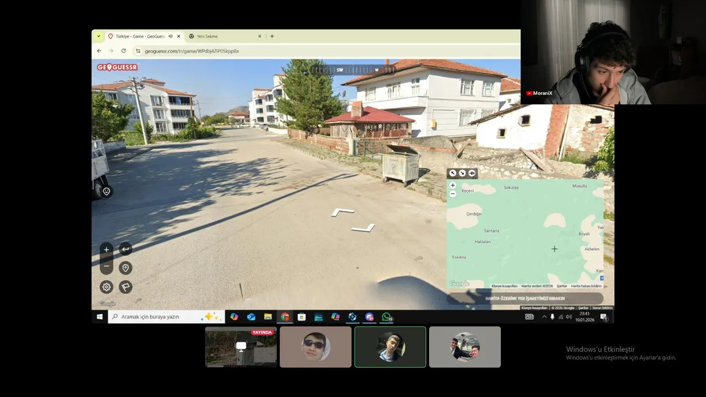Show hidden system tray icons
Viewport: 706px width, 397px height.
point(544,316)
